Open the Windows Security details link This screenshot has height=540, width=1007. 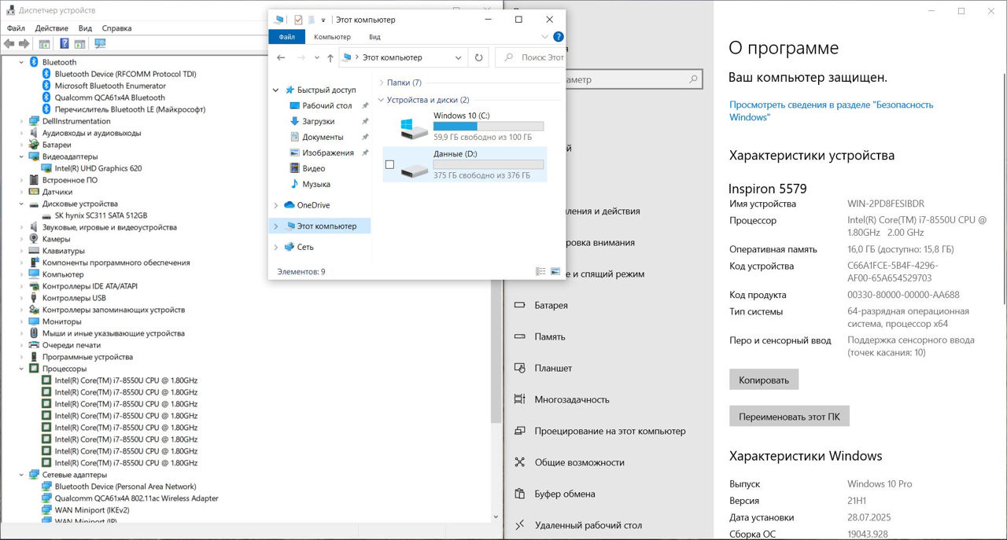point(831,111)
